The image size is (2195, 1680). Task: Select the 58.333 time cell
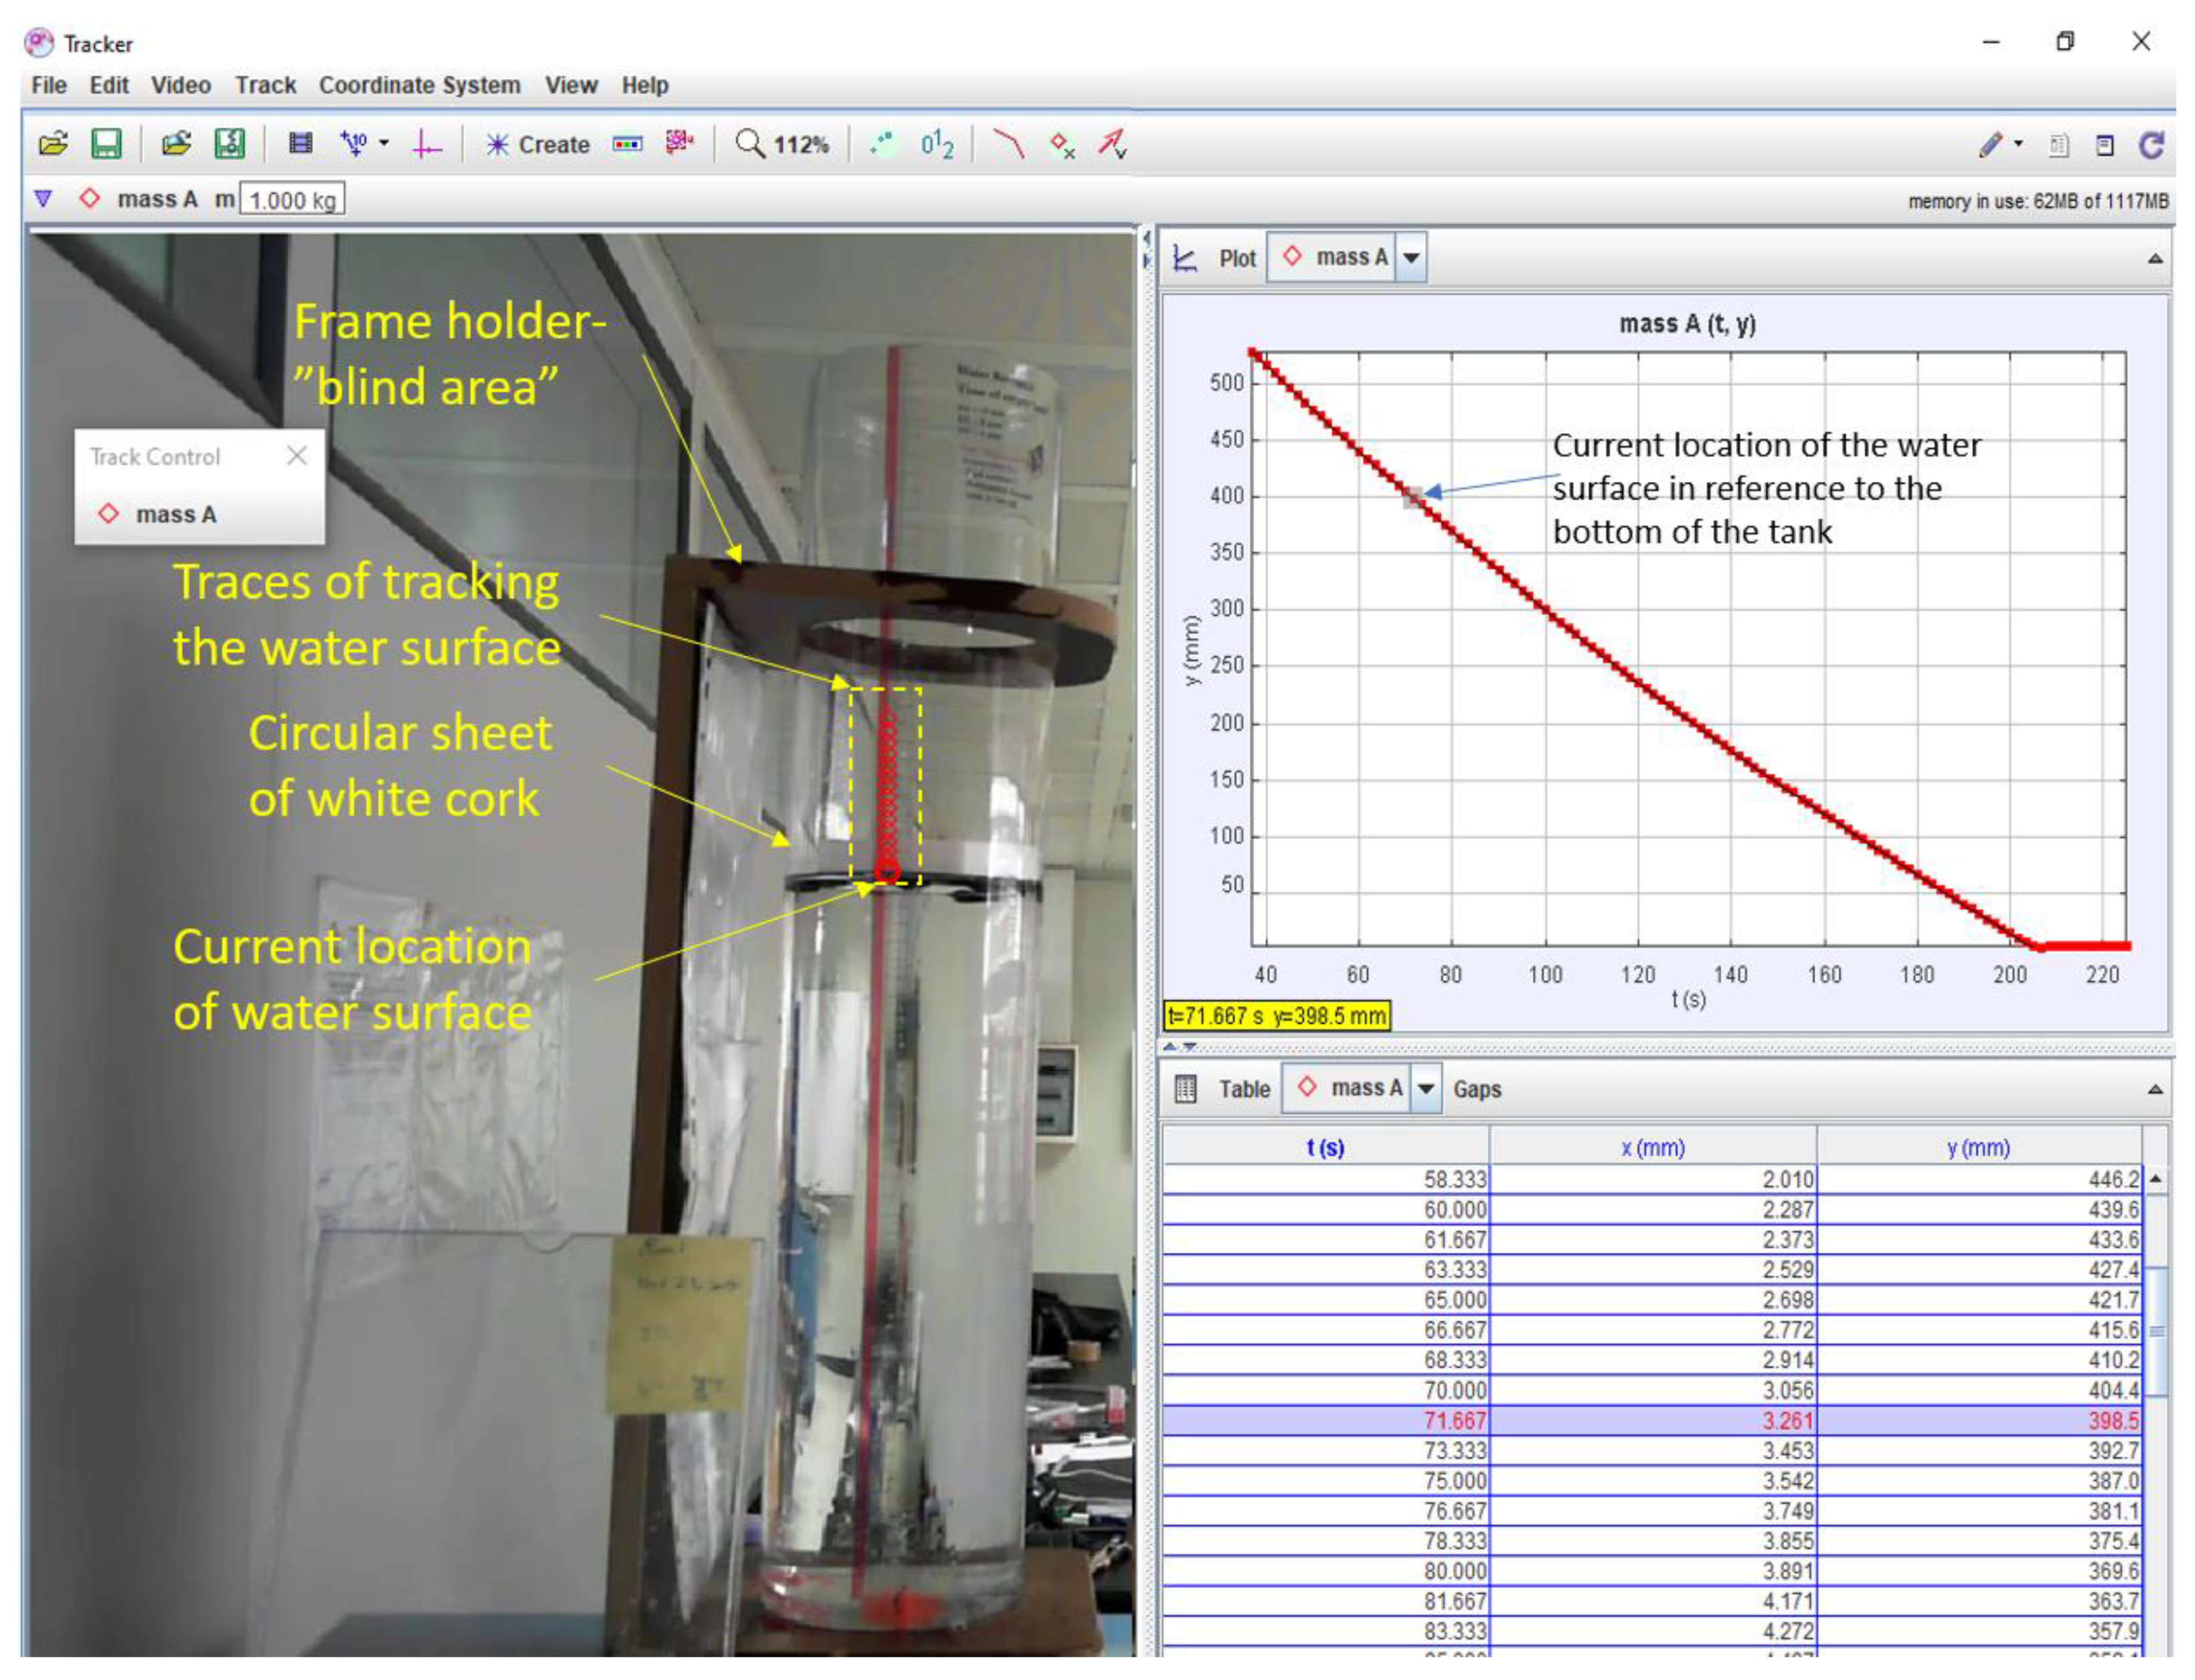coord(1325,1179)
